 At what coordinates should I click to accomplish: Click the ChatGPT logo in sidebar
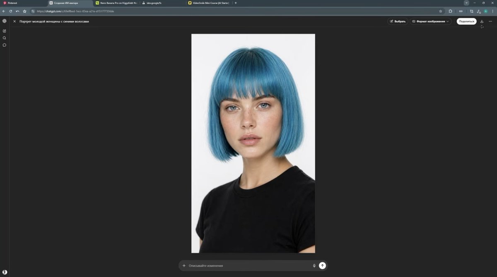(x=5, y=21)
